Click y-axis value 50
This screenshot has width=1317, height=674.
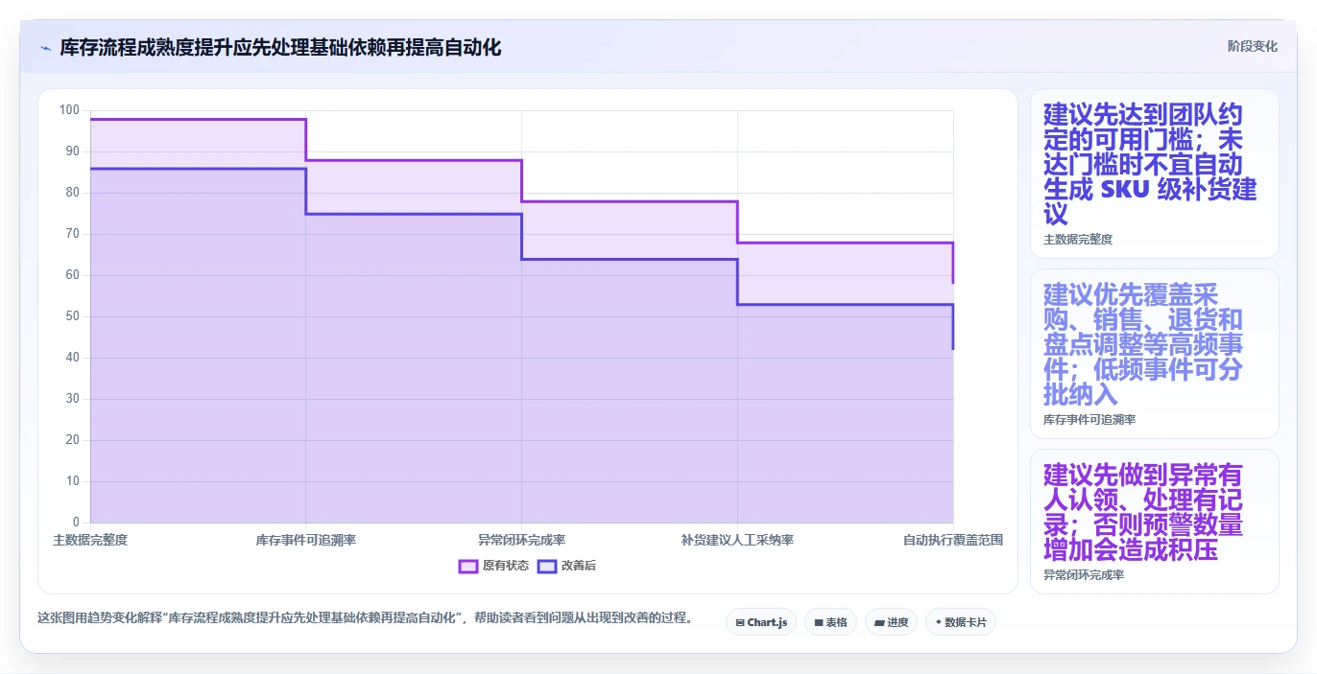pos(73,316)
